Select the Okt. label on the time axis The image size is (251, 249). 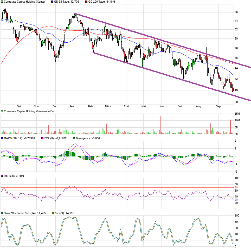click(x=20, y=106)
